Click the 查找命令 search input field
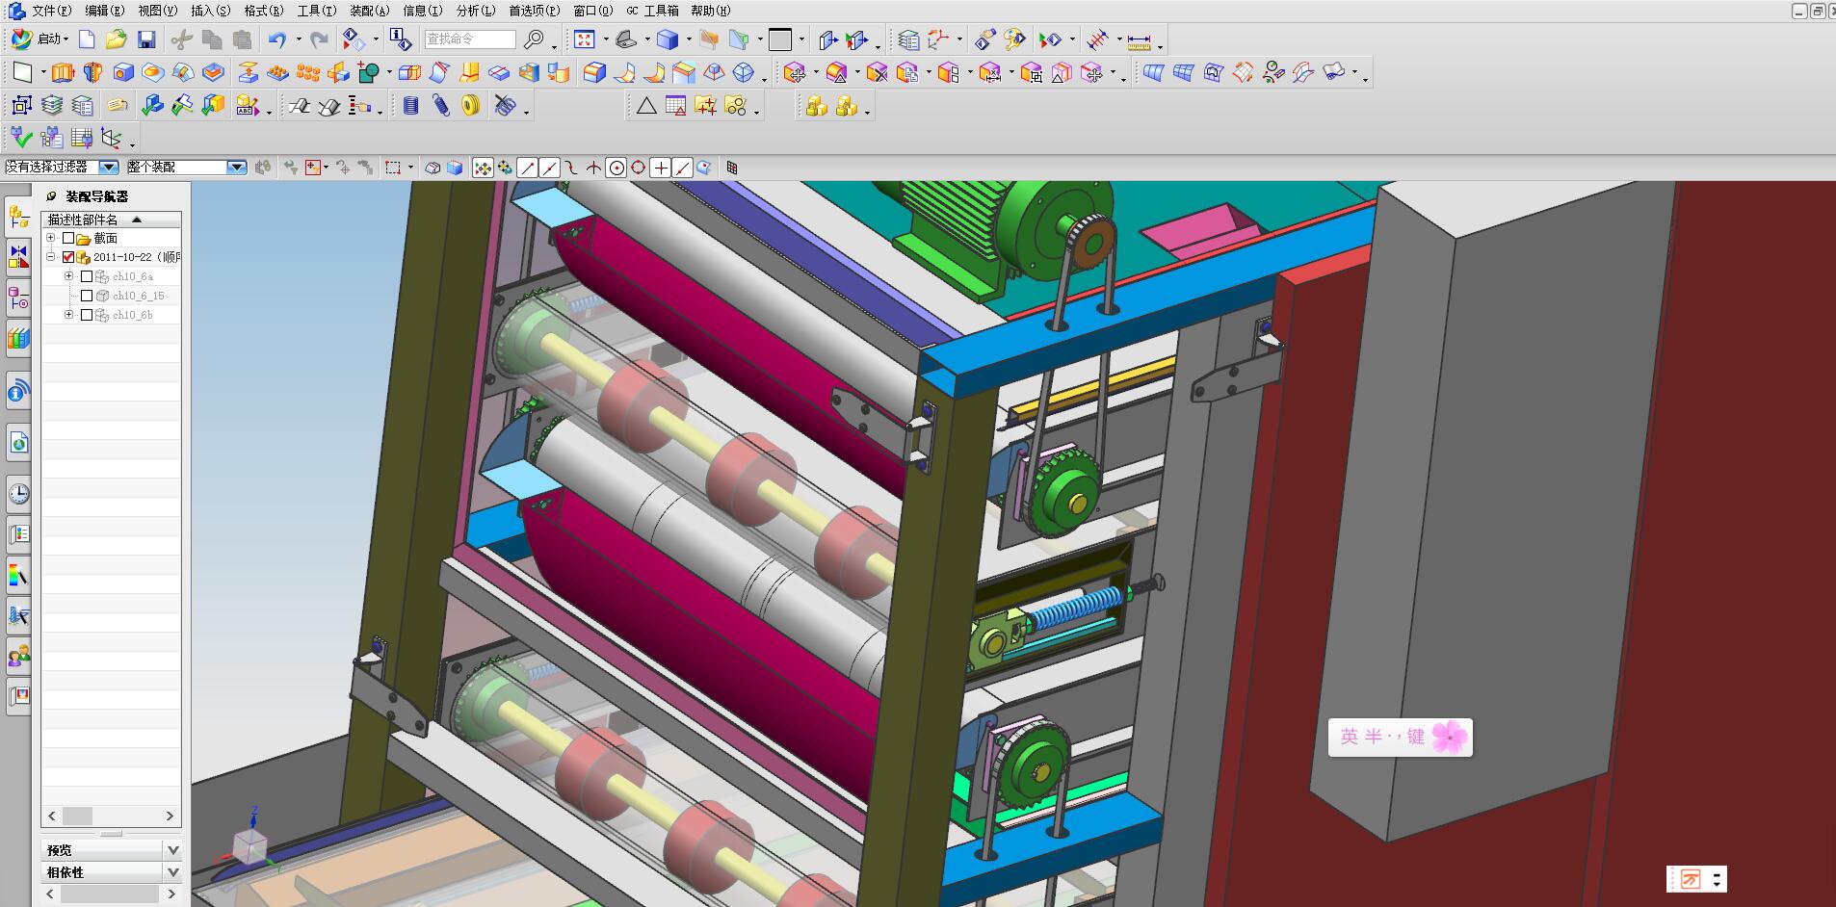Image resolution: width=1836 pixels, height=907 pixels. [x=470, y=39]
